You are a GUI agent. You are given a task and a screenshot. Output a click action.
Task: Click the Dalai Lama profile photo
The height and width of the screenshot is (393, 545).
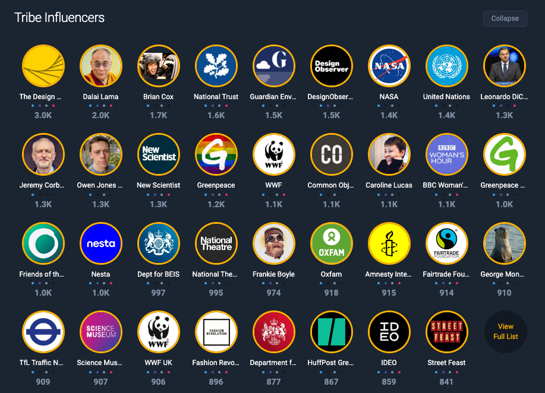pyautogui.click(x=101, y=66)
